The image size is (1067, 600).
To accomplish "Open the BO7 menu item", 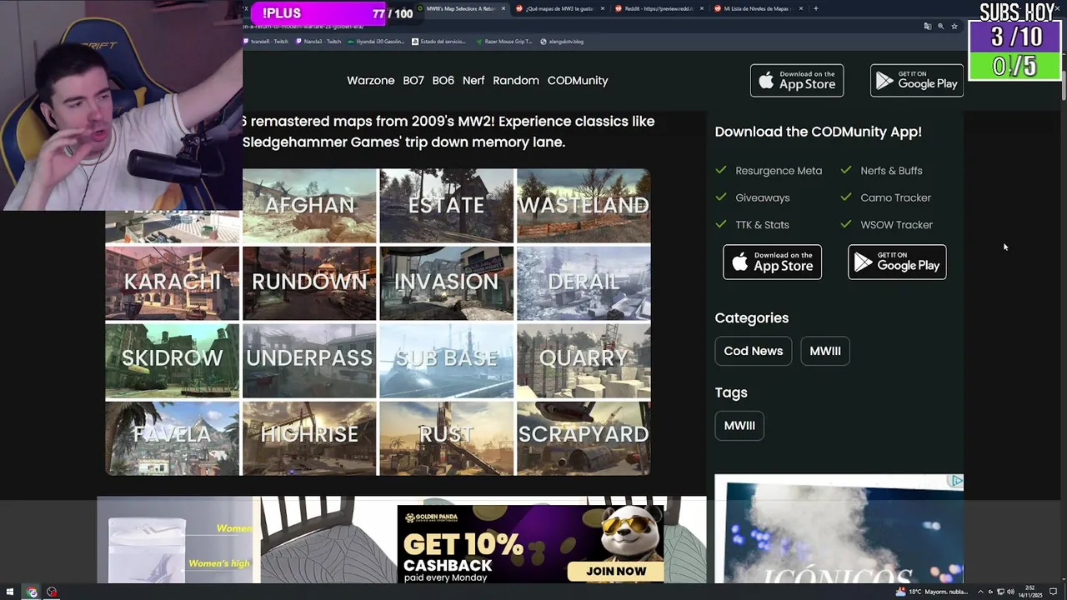I will [413, 81].
